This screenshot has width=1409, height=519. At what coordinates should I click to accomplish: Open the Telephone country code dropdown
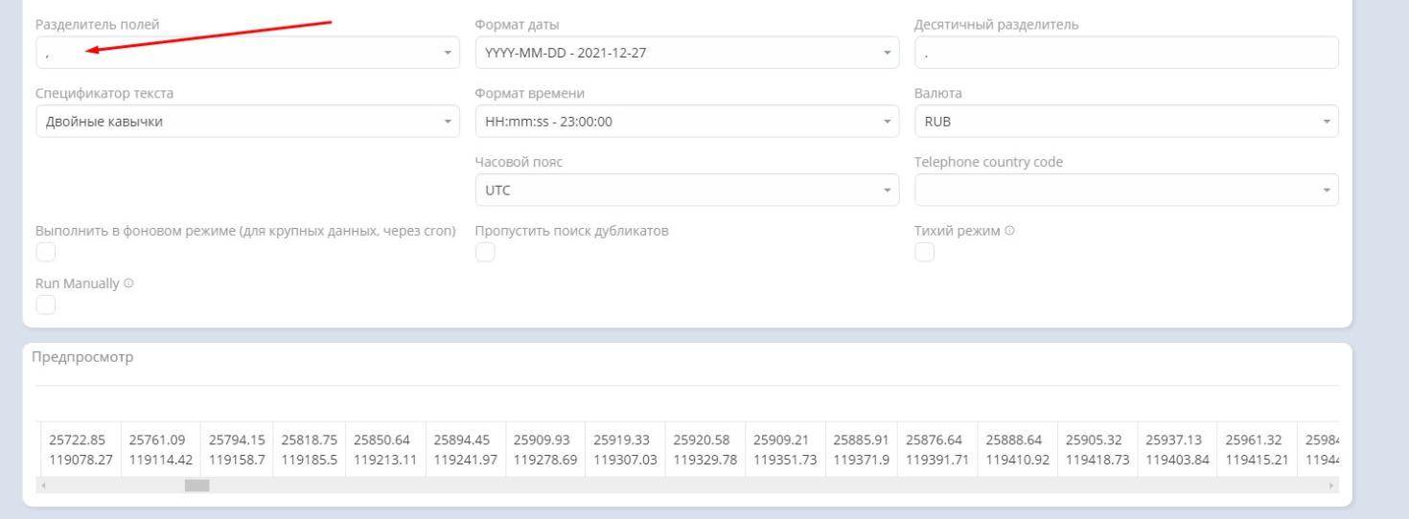click(x=1126, y=191)
